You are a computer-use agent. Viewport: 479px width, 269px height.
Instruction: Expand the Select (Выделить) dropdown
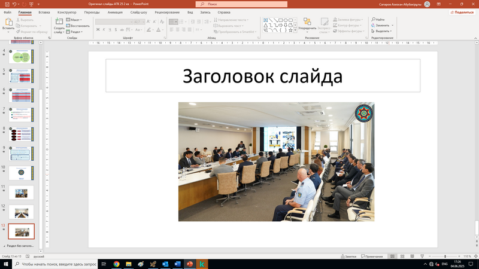tap(382, 32)
